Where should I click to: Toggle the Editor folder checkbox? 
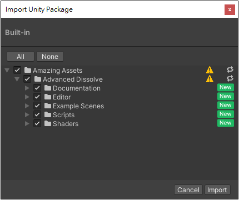[37, 97]
